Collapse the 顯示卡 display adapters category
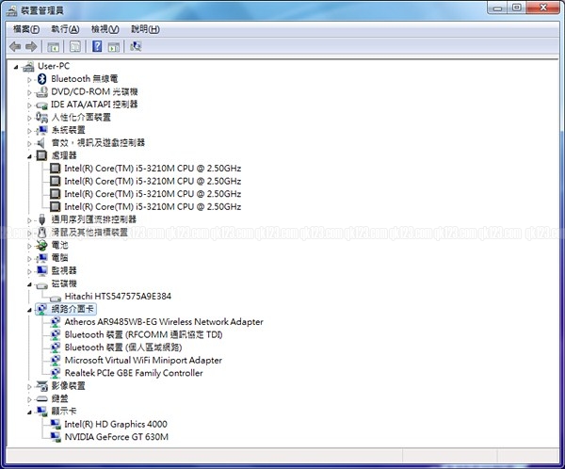565x469 pixels. pos(30,412)
